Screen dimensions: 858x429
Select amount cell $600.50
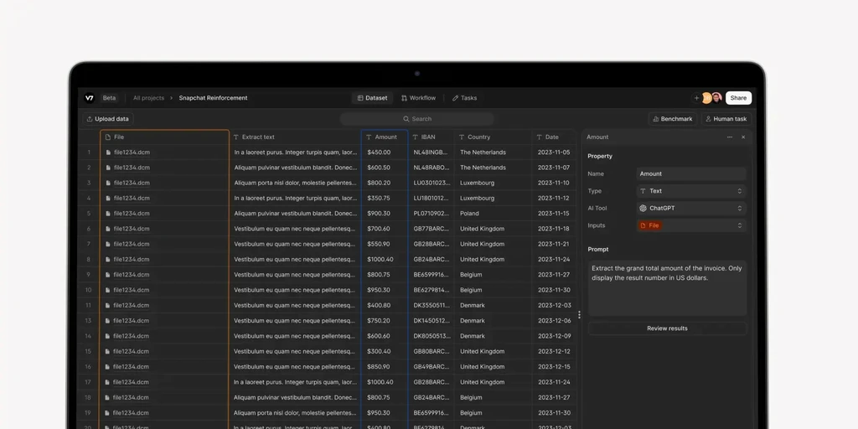click(x=384, y=168)
